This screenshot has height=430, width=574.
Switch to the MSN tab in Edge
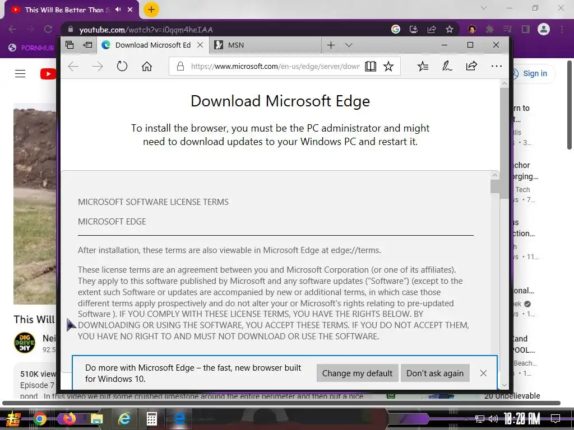265,45
